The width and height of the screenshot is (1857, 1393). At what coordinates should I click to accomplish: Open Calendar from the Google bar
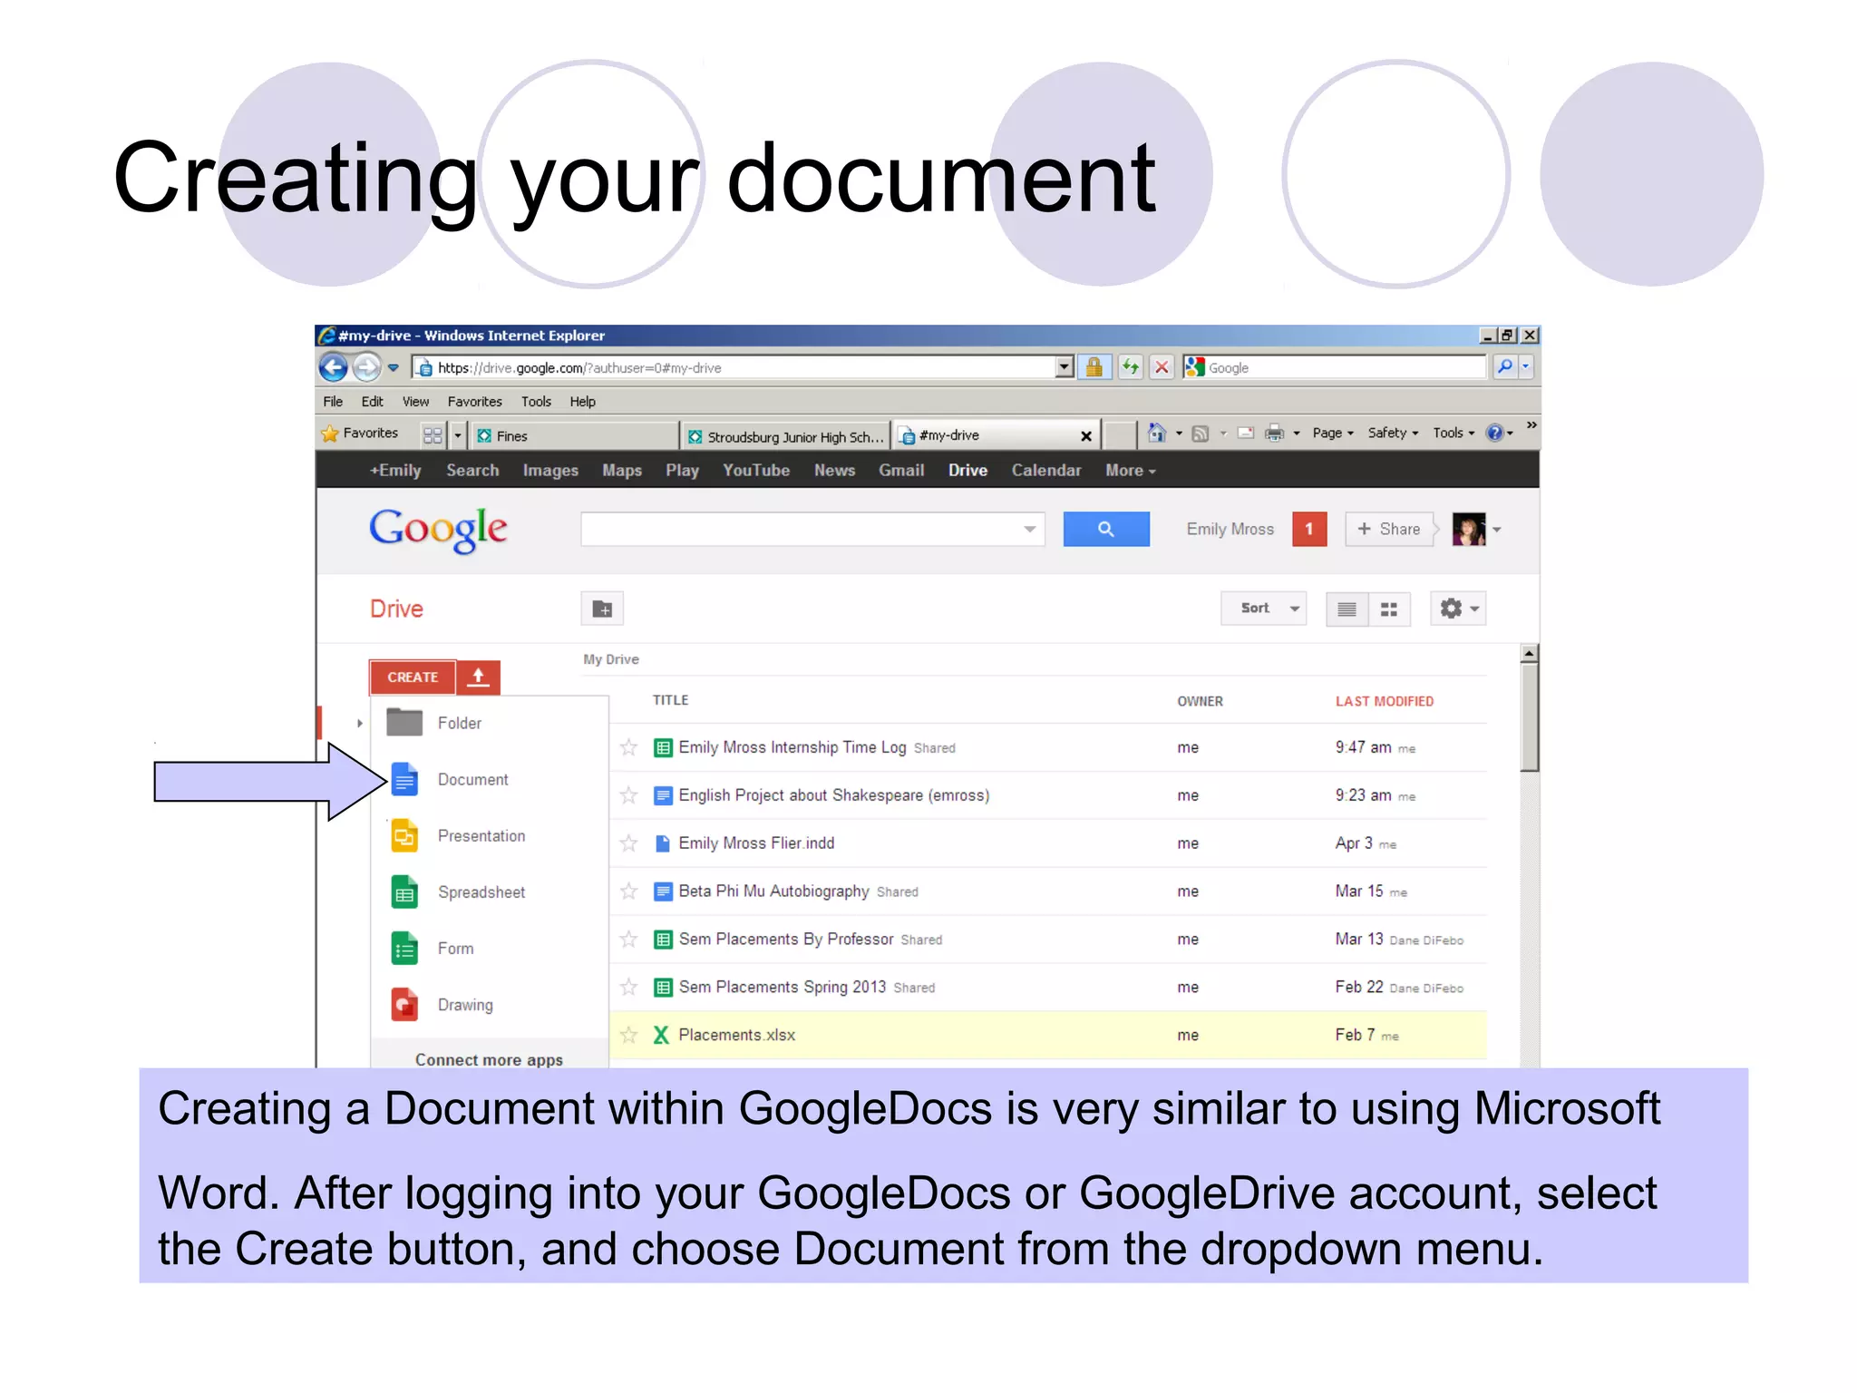(1046, 471)
